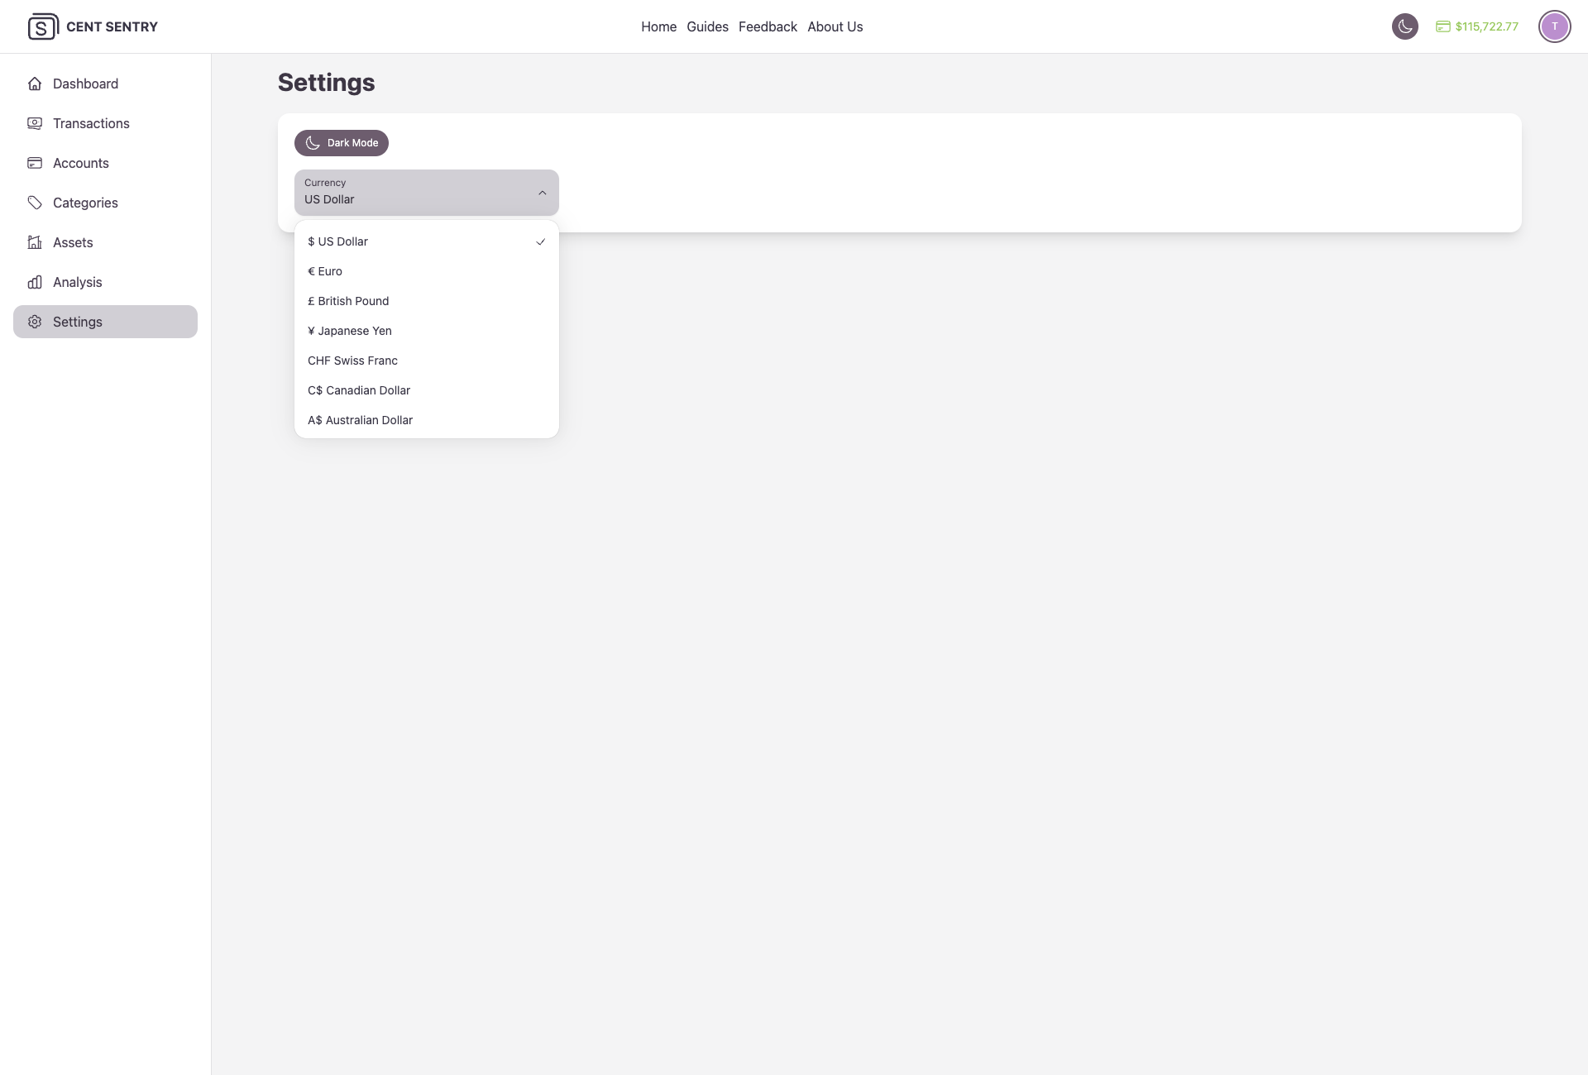Screen dimensions: 1588x1075
Task: Select Euro from currency list
Action: click(325, 271)
